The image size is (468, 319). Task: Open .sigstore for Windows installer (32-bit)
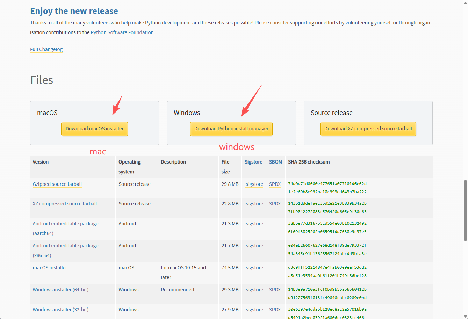coord(254,310)
